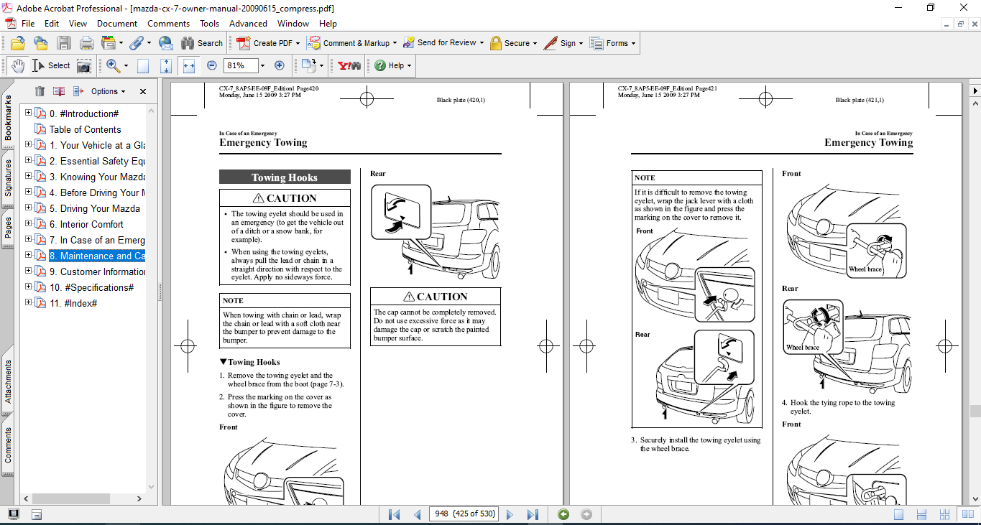Screen dimensions: 981x525
Task: Open the Comments menu
Action: coord(168,24)
